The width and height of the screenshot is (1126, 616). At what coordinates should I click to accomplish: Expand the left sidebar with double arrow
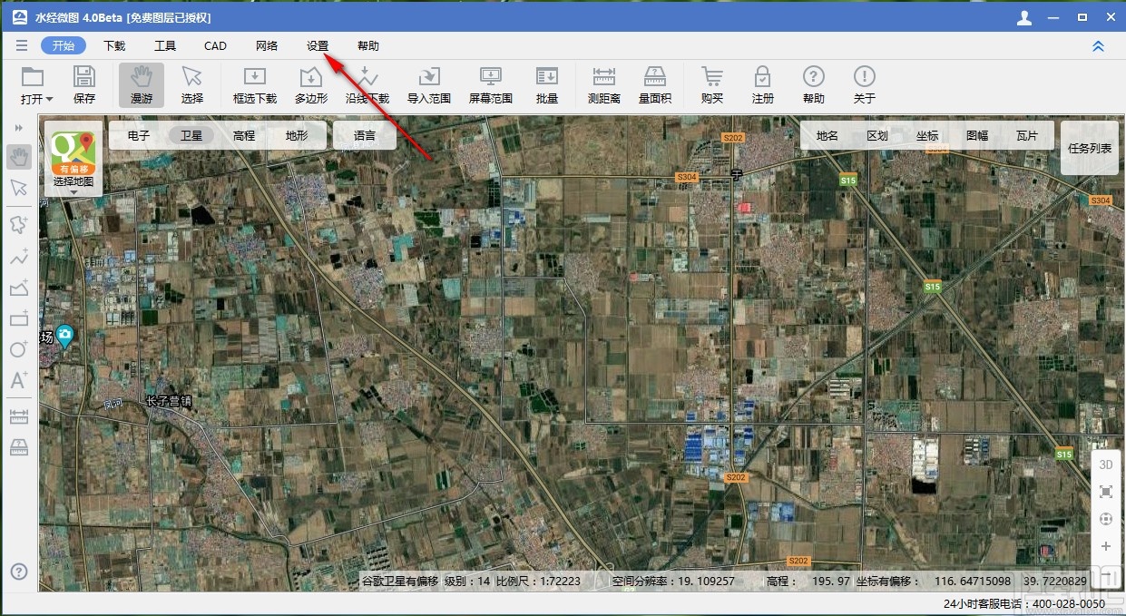coord(19,129)
